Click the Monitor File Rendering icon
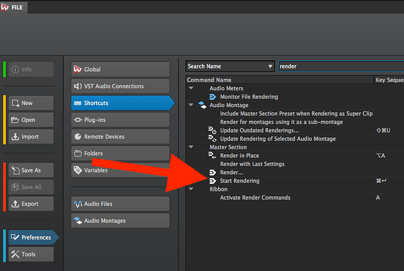Viewport: 404px width, 271px height. click(213, 96)
